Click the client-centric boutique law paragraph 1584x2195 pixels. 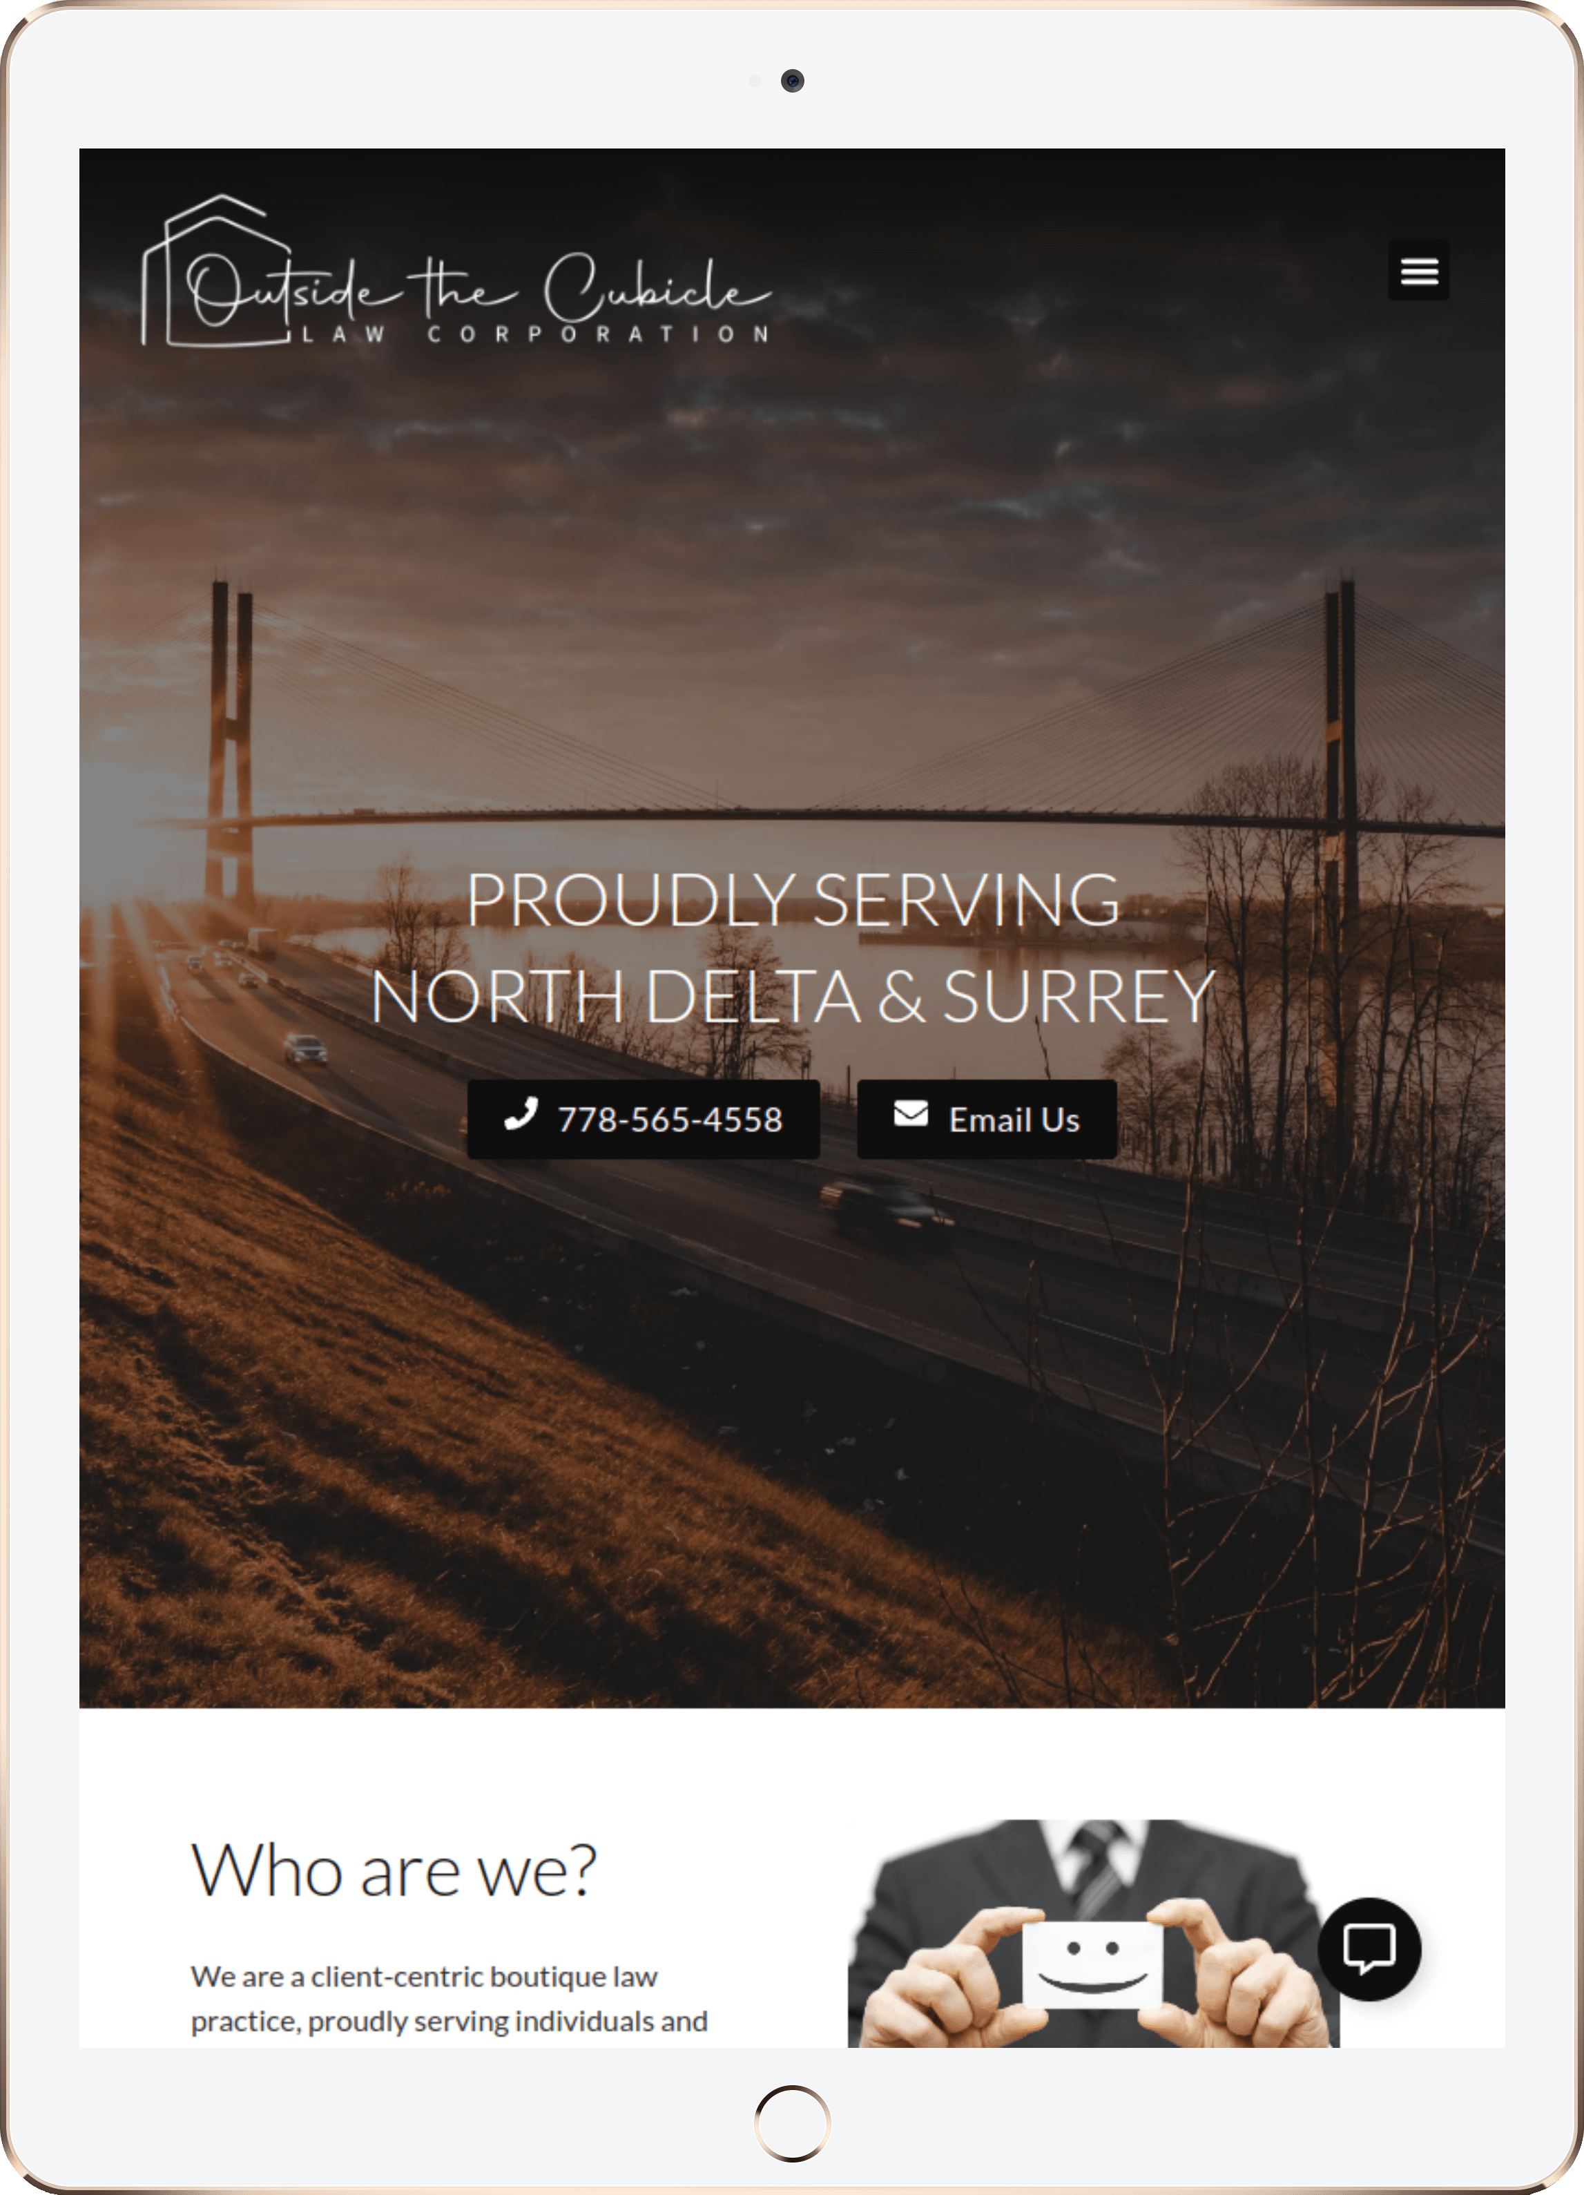[449, 1997]
